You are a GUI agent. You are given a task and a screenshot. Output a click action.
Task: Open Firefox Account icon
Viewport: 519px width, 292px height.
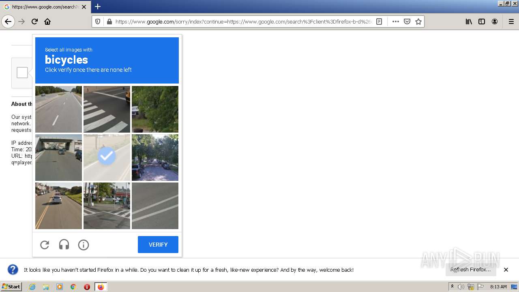pos(495,21)
